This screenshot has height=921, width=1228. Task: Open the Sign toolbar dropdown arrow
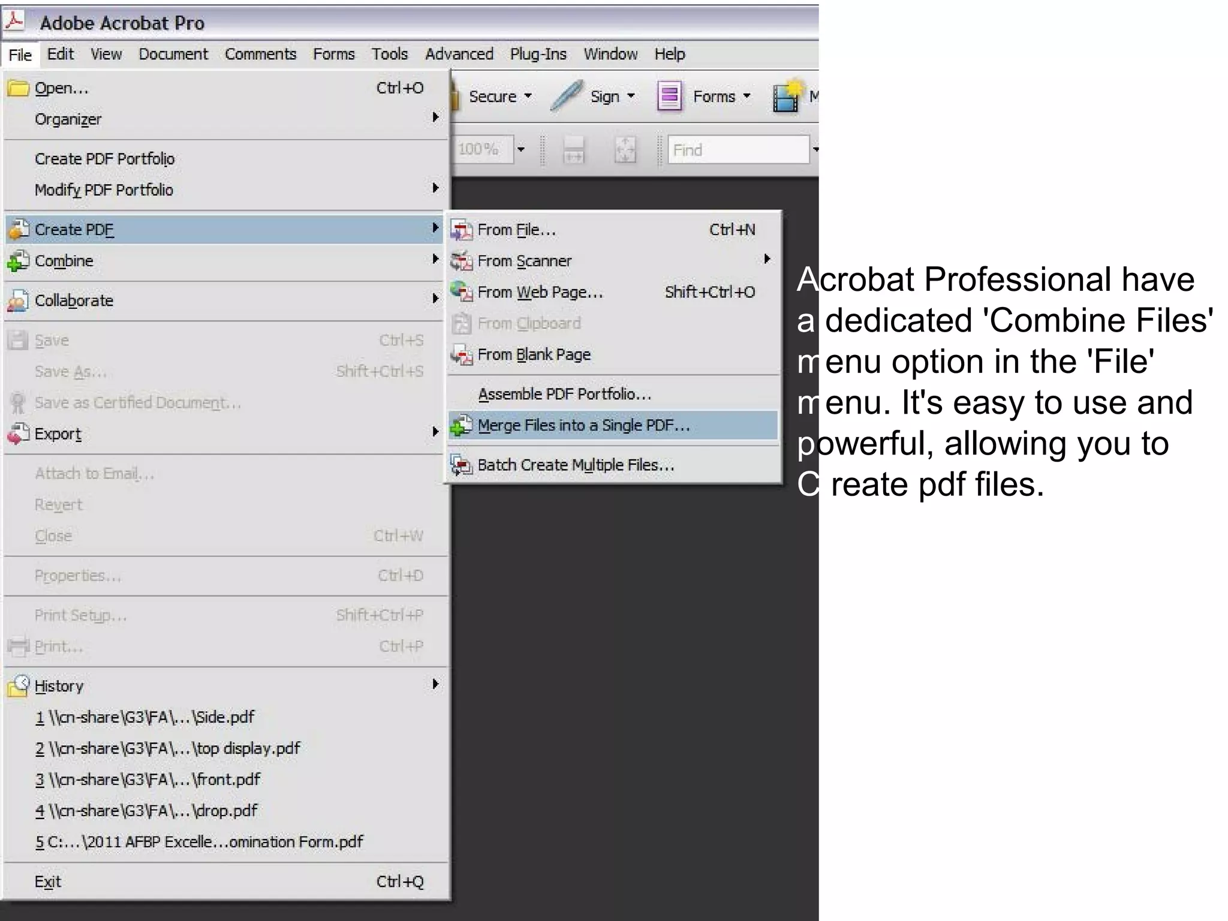631,96
